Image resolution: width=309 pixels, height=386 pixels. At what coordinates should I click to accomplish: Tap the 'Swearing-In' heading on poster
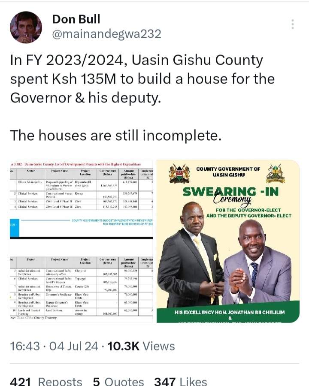point(230,192)
